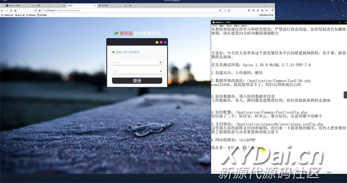Viewport: 347px width, 183px height.
Task: Click the Notepad app icon in title bar
Action: (x=213, y=22)
